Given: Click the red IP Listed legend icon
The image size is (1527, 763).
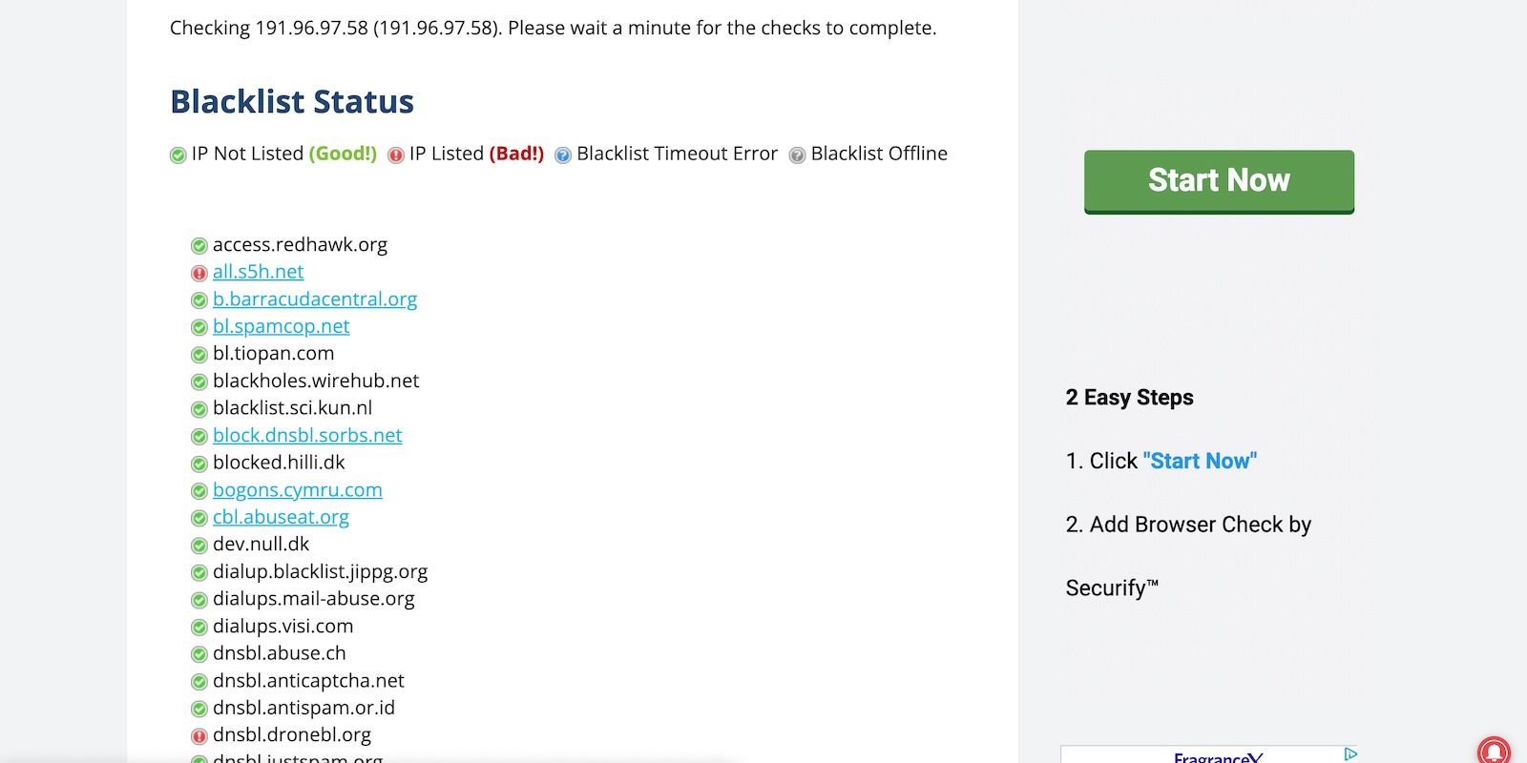Looking at the screenshot, I should [x=396, y=155].
